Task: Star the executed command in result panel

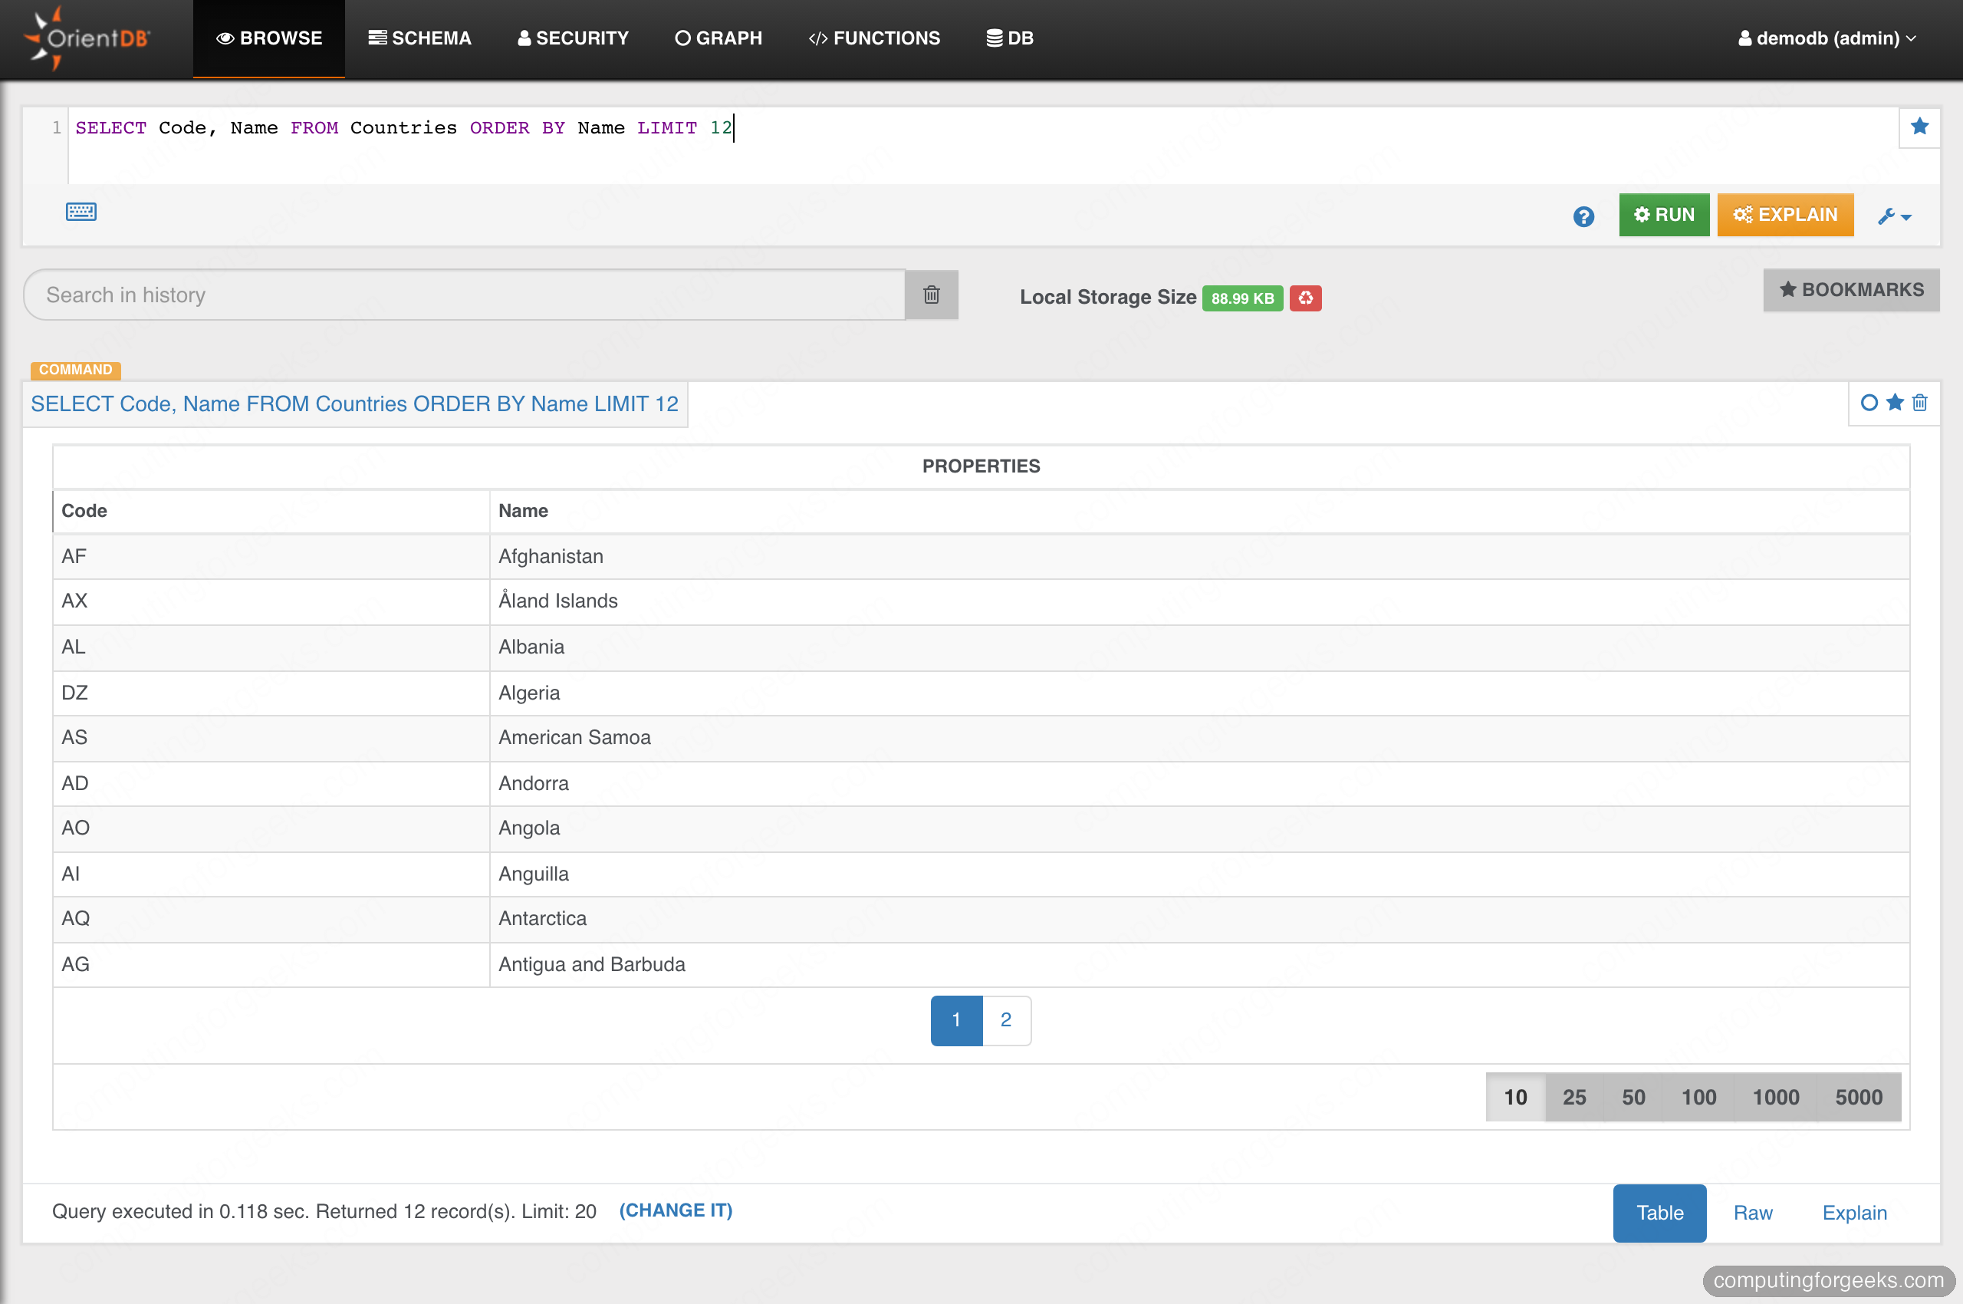Action: (1895, 403)
